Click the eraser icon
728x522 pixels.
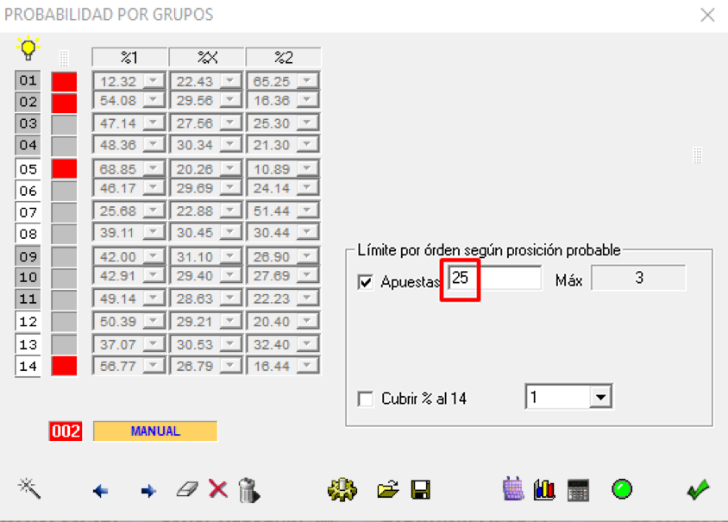pos(187,489)
